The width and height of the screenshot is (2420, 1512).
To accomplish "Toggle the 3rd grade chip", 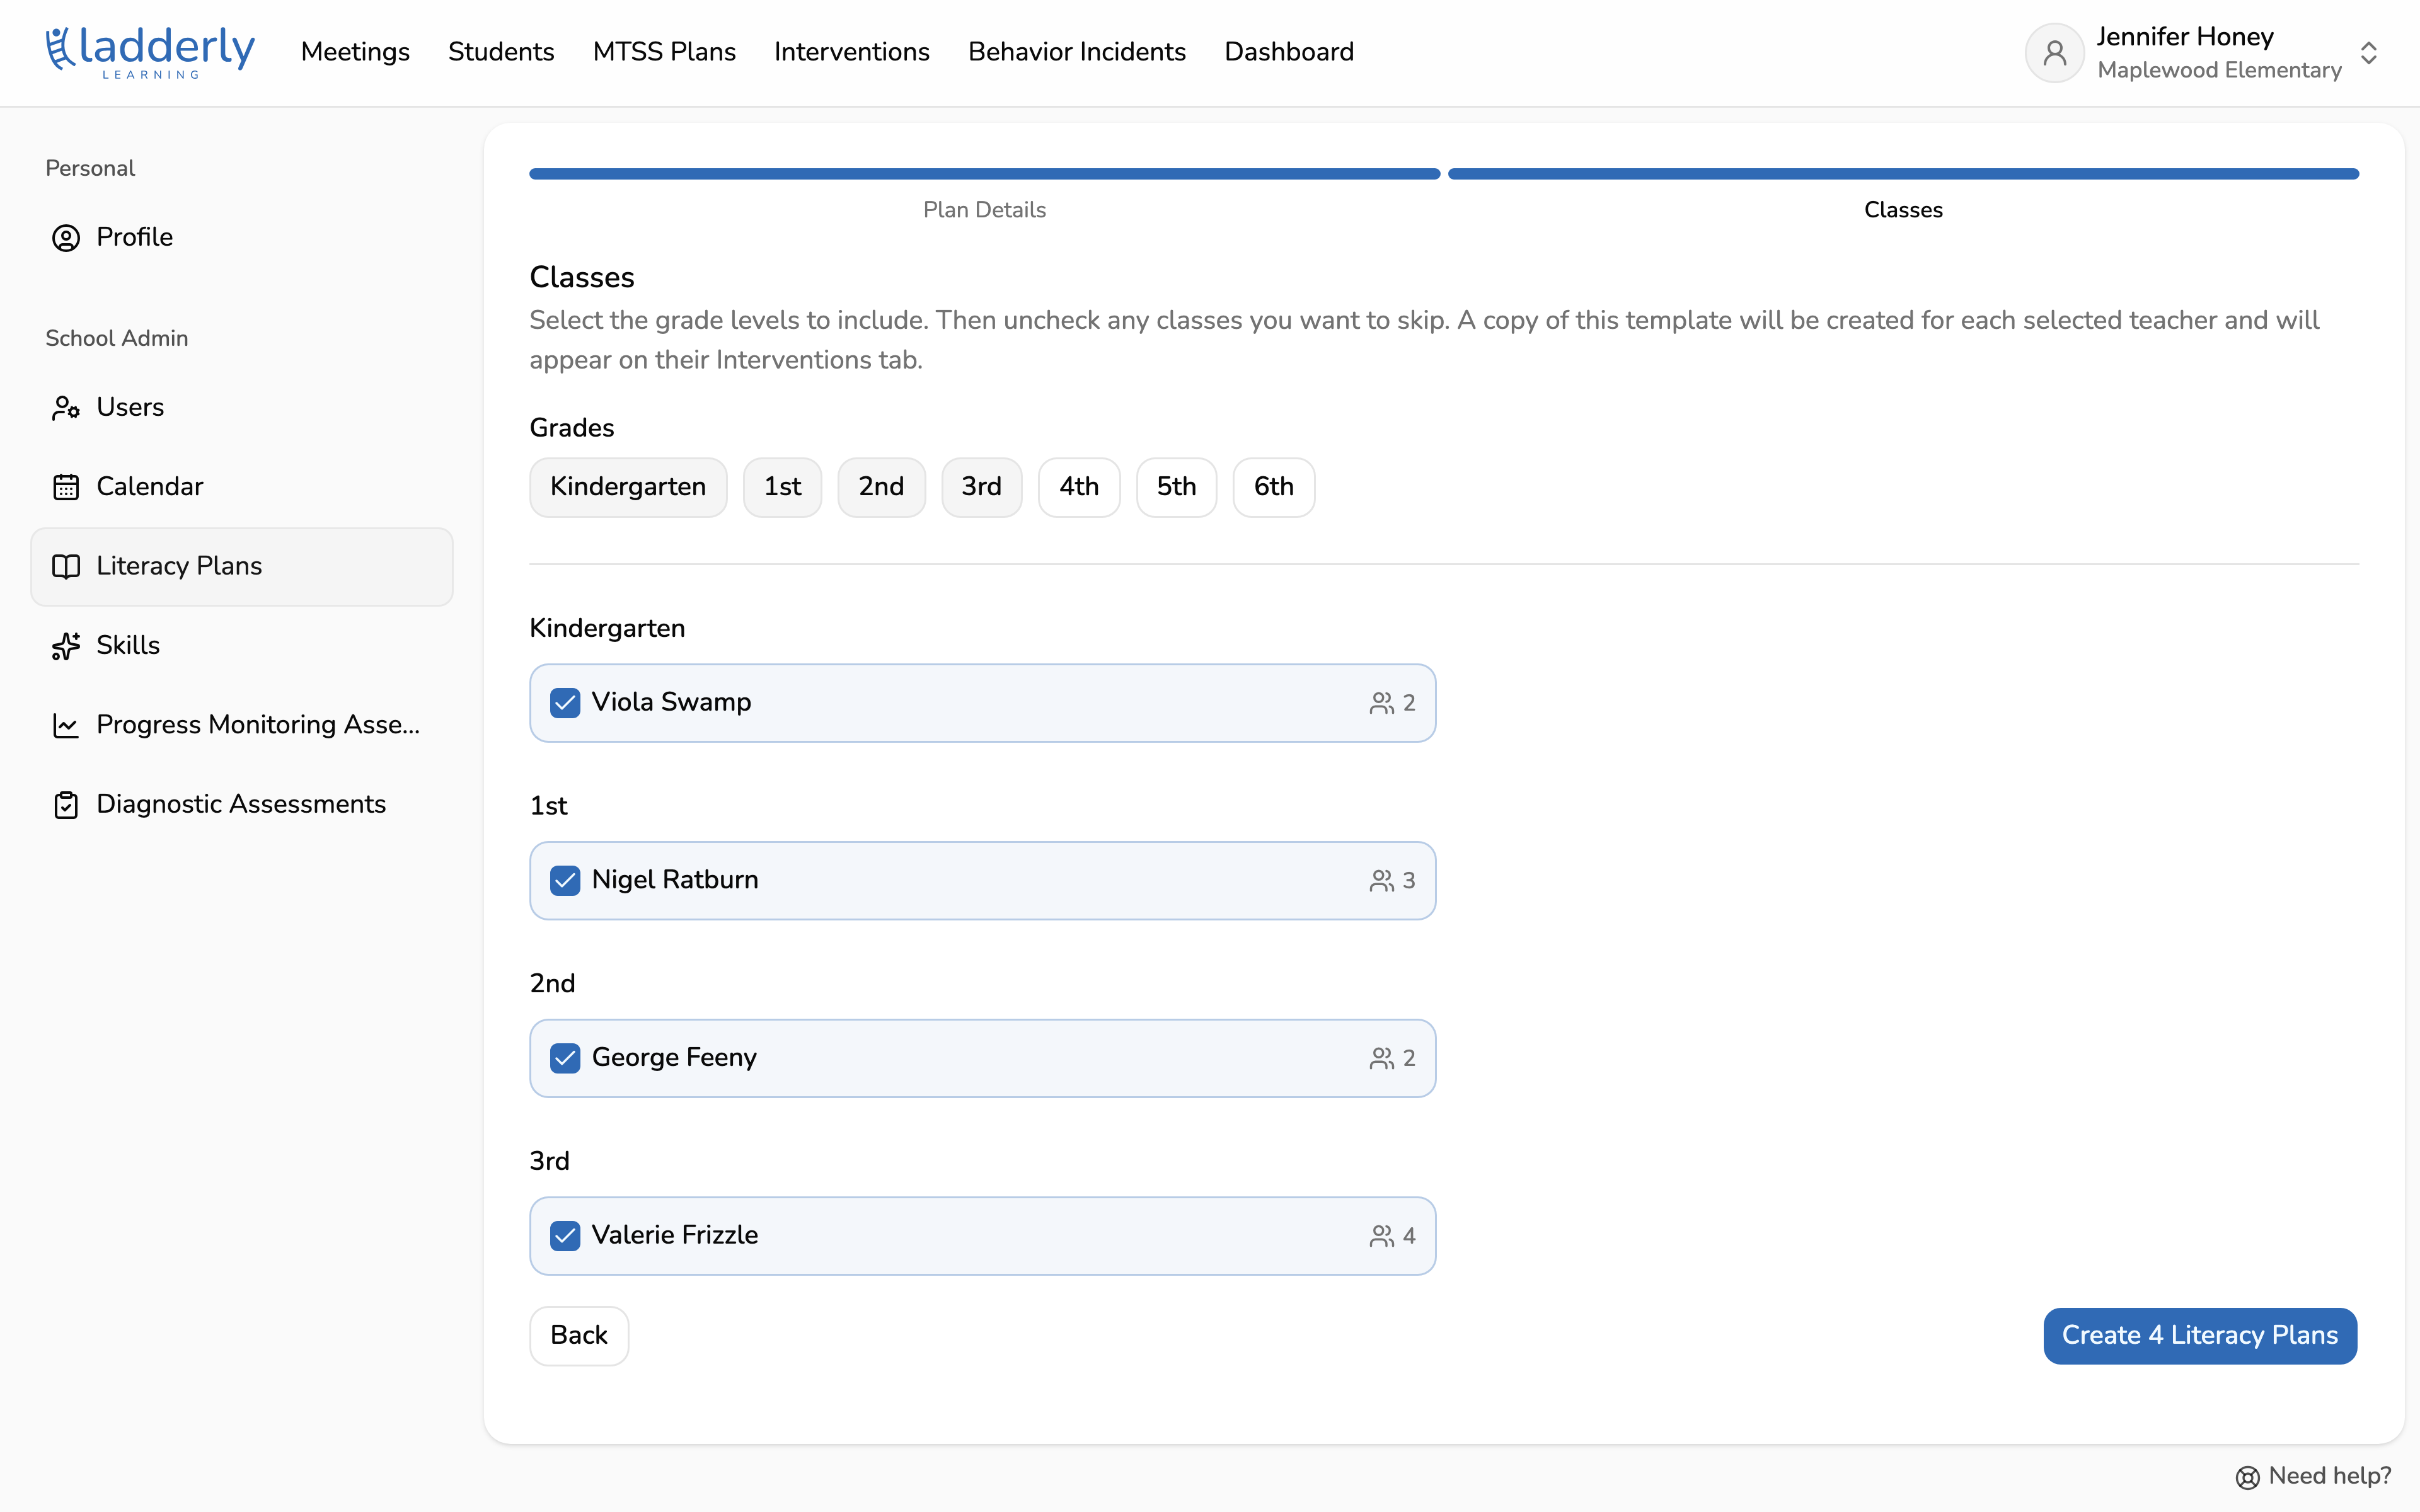I will click(x=981, y=487).
